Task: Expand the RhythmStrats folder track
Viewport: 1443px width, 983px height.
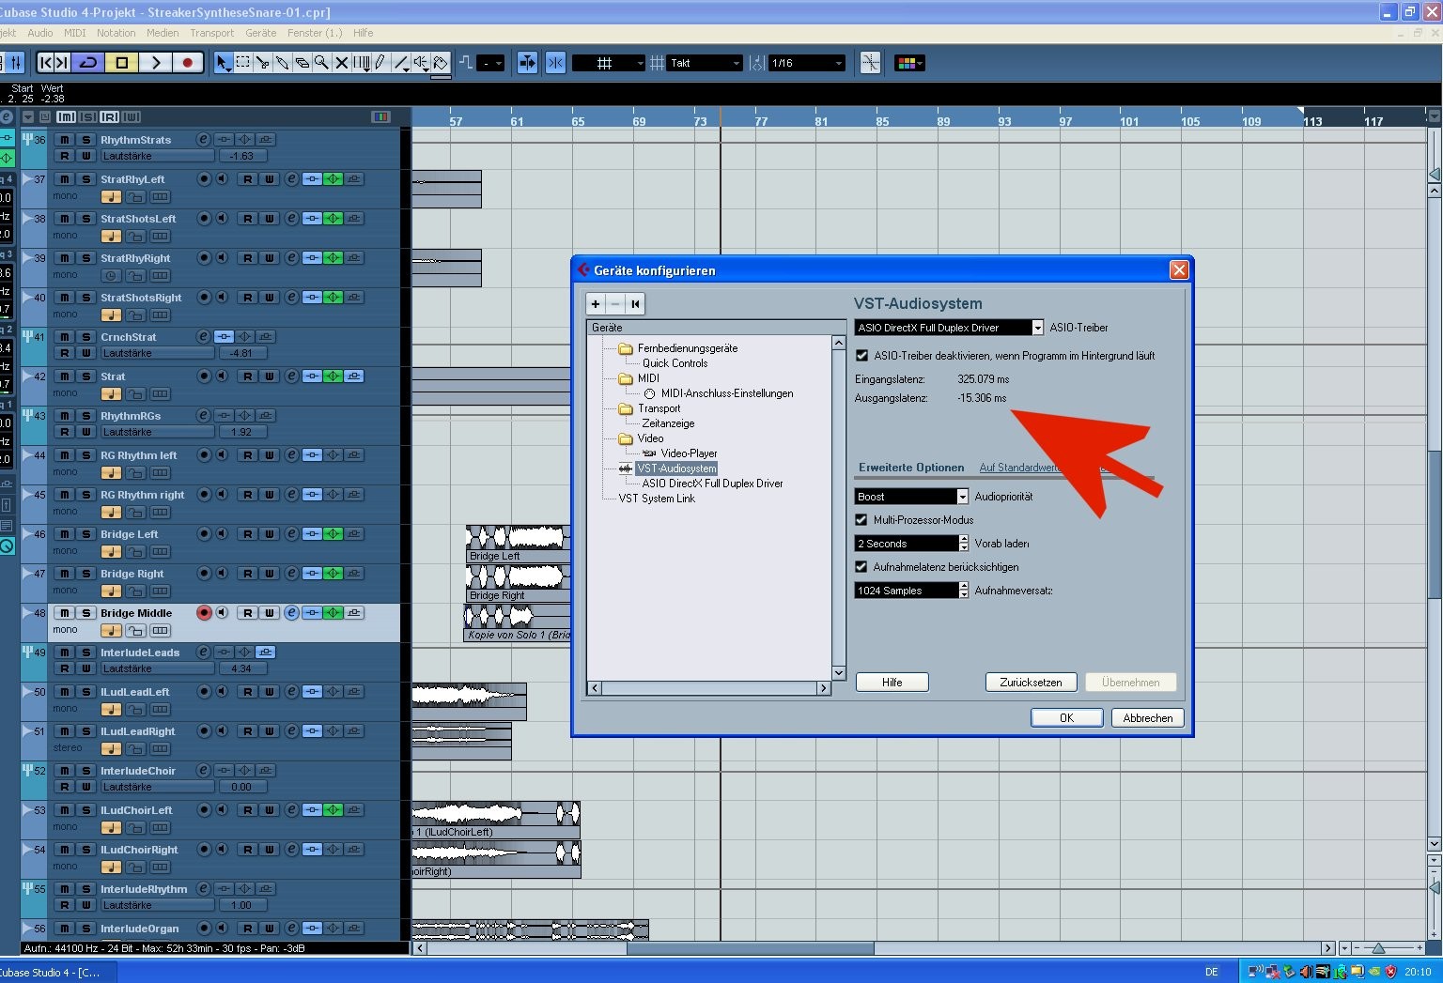Action: tap(28, 140)
